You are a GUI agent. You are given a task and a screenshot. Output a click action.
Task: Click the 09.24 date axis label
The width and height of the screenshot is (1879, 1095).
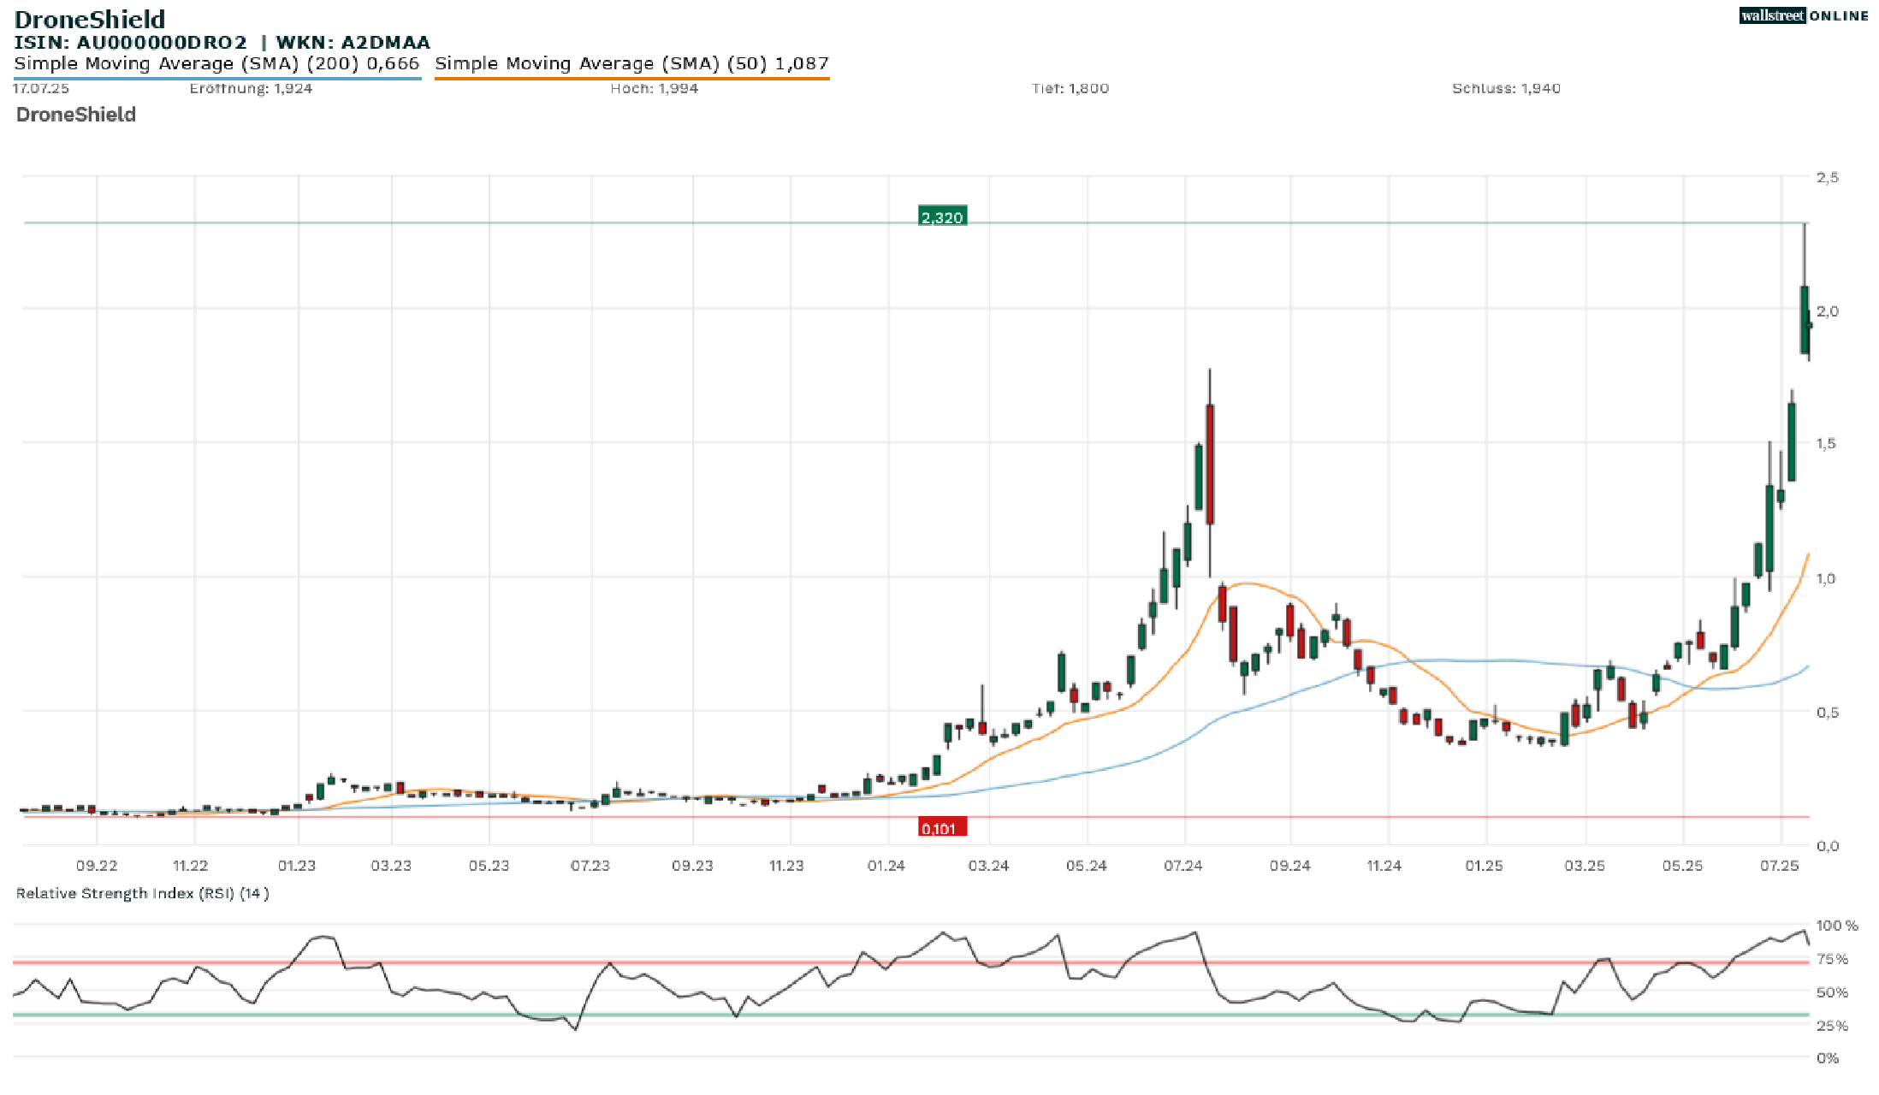(x=1290, y=866)
